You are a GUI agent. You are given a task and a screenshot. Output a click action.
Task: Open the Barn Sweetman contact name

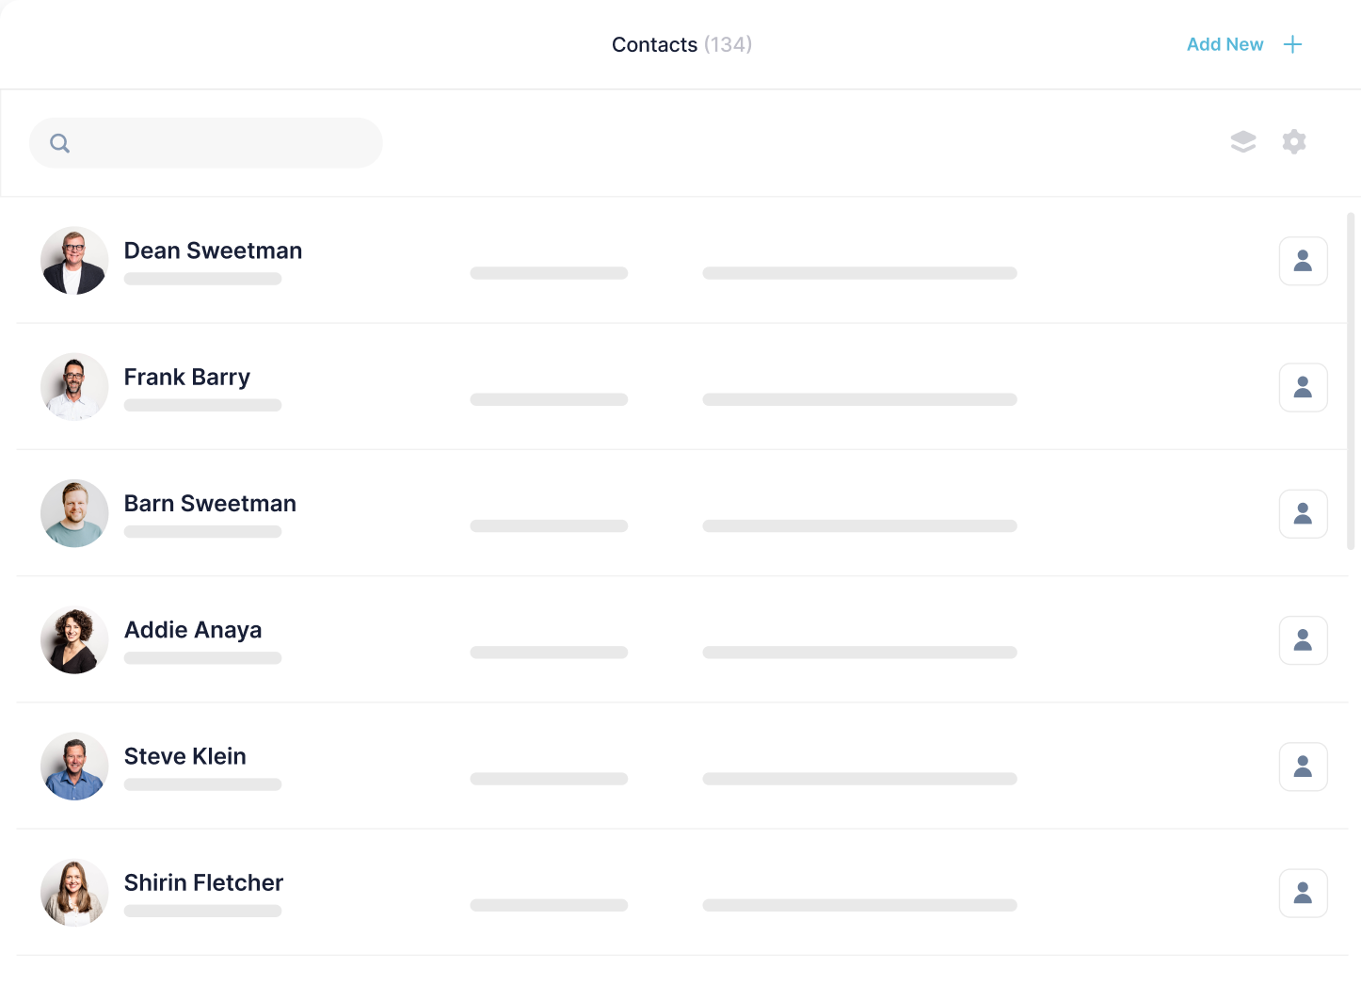click(x=210, y=504)
